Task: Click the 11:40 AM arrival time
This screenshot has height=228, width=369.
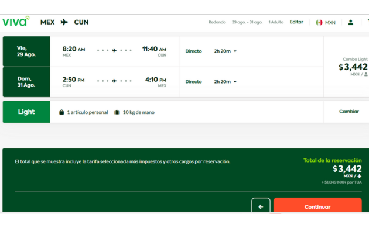Action: click(154, 49)
